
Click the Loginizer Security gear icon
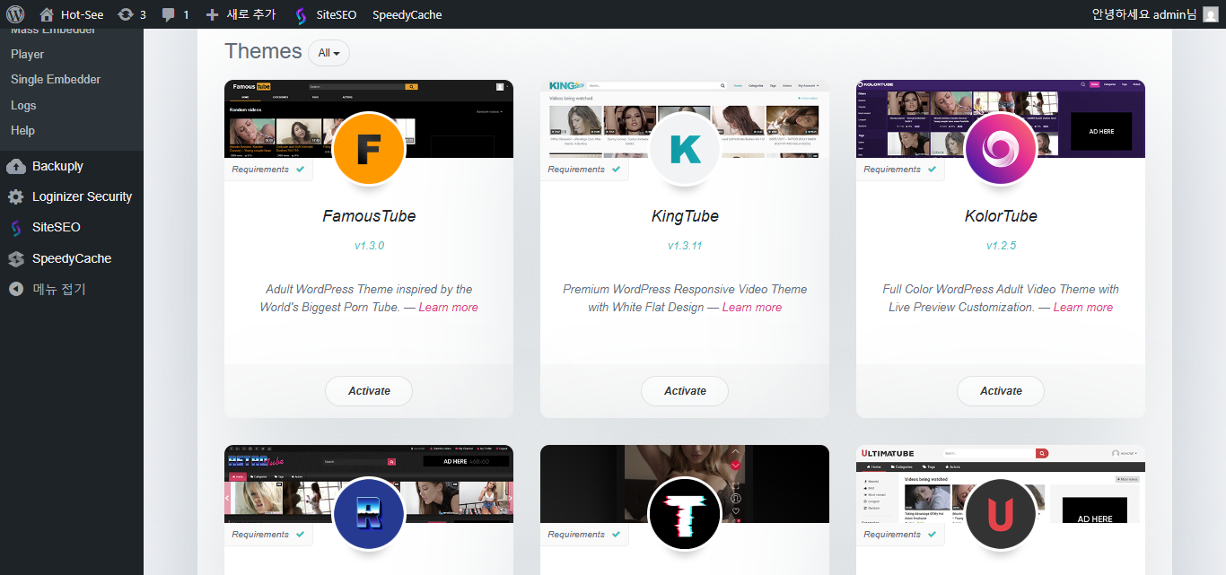[x=15, y=196]
